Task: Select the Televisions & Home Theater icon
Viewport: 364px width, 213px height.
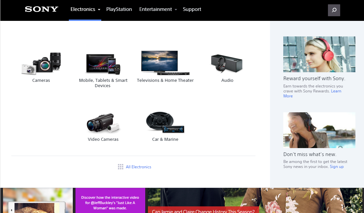Action: pos(165,63)
